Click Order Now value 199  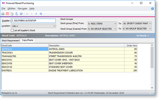[x=131, y=70]
